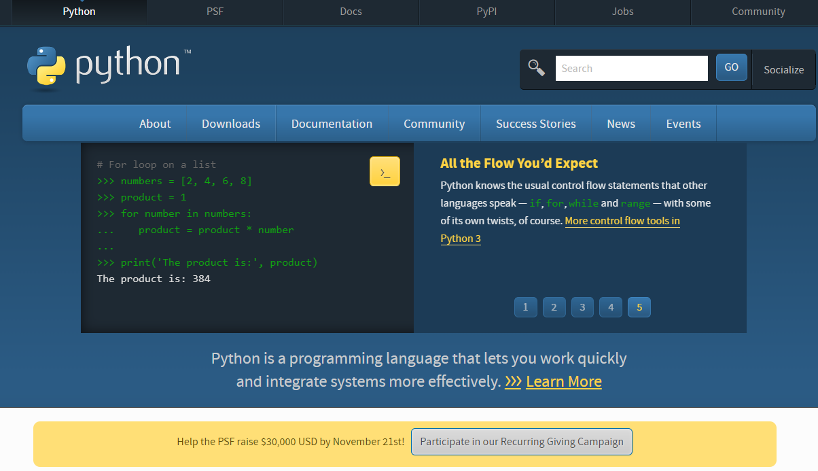The height and width of the screenshot is (471, 818).
Task: Click the GO search button
Action: coord(732,67)
